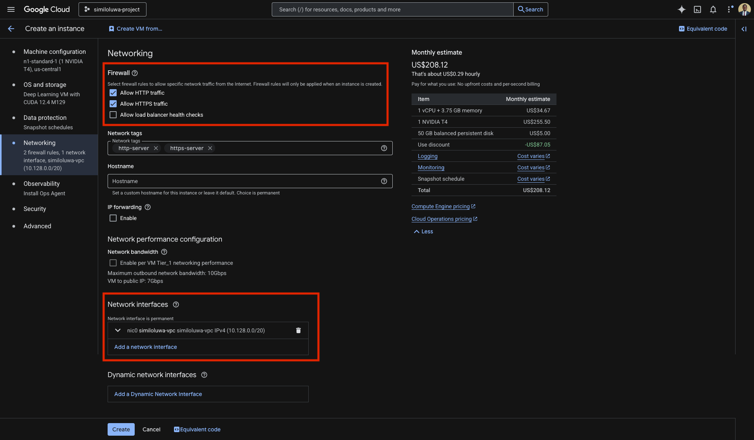Open Gemini assistant

pyautogui.click(x=681, y=9)
